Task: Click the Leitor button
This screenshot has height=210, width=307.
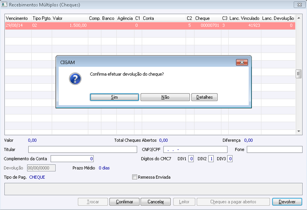Action: pyautogui.click(x=184, y=202)
